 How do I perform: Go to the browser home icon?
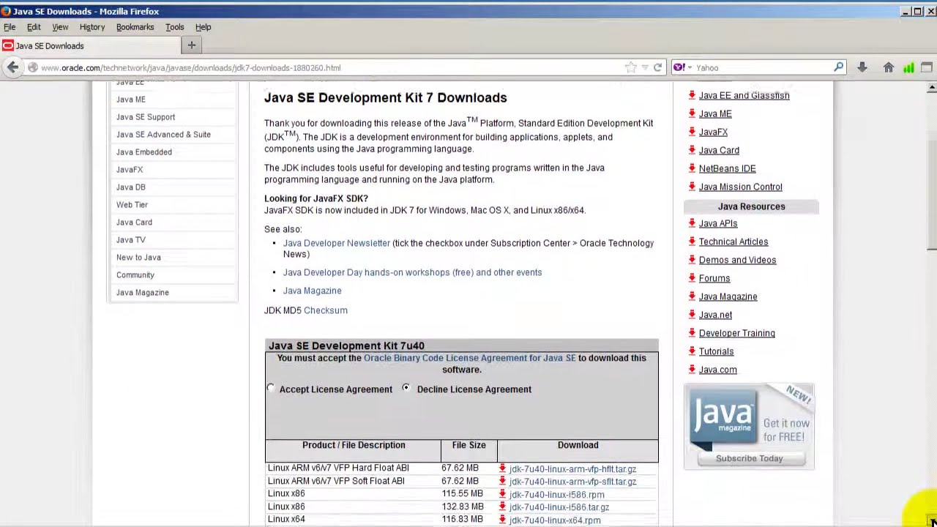888,67
